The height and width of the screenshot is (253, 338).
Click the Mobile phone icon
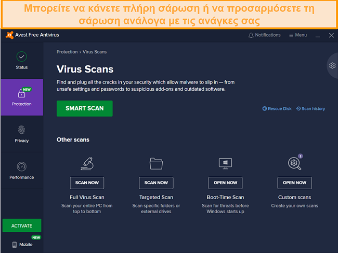click(x=15, y=245)
